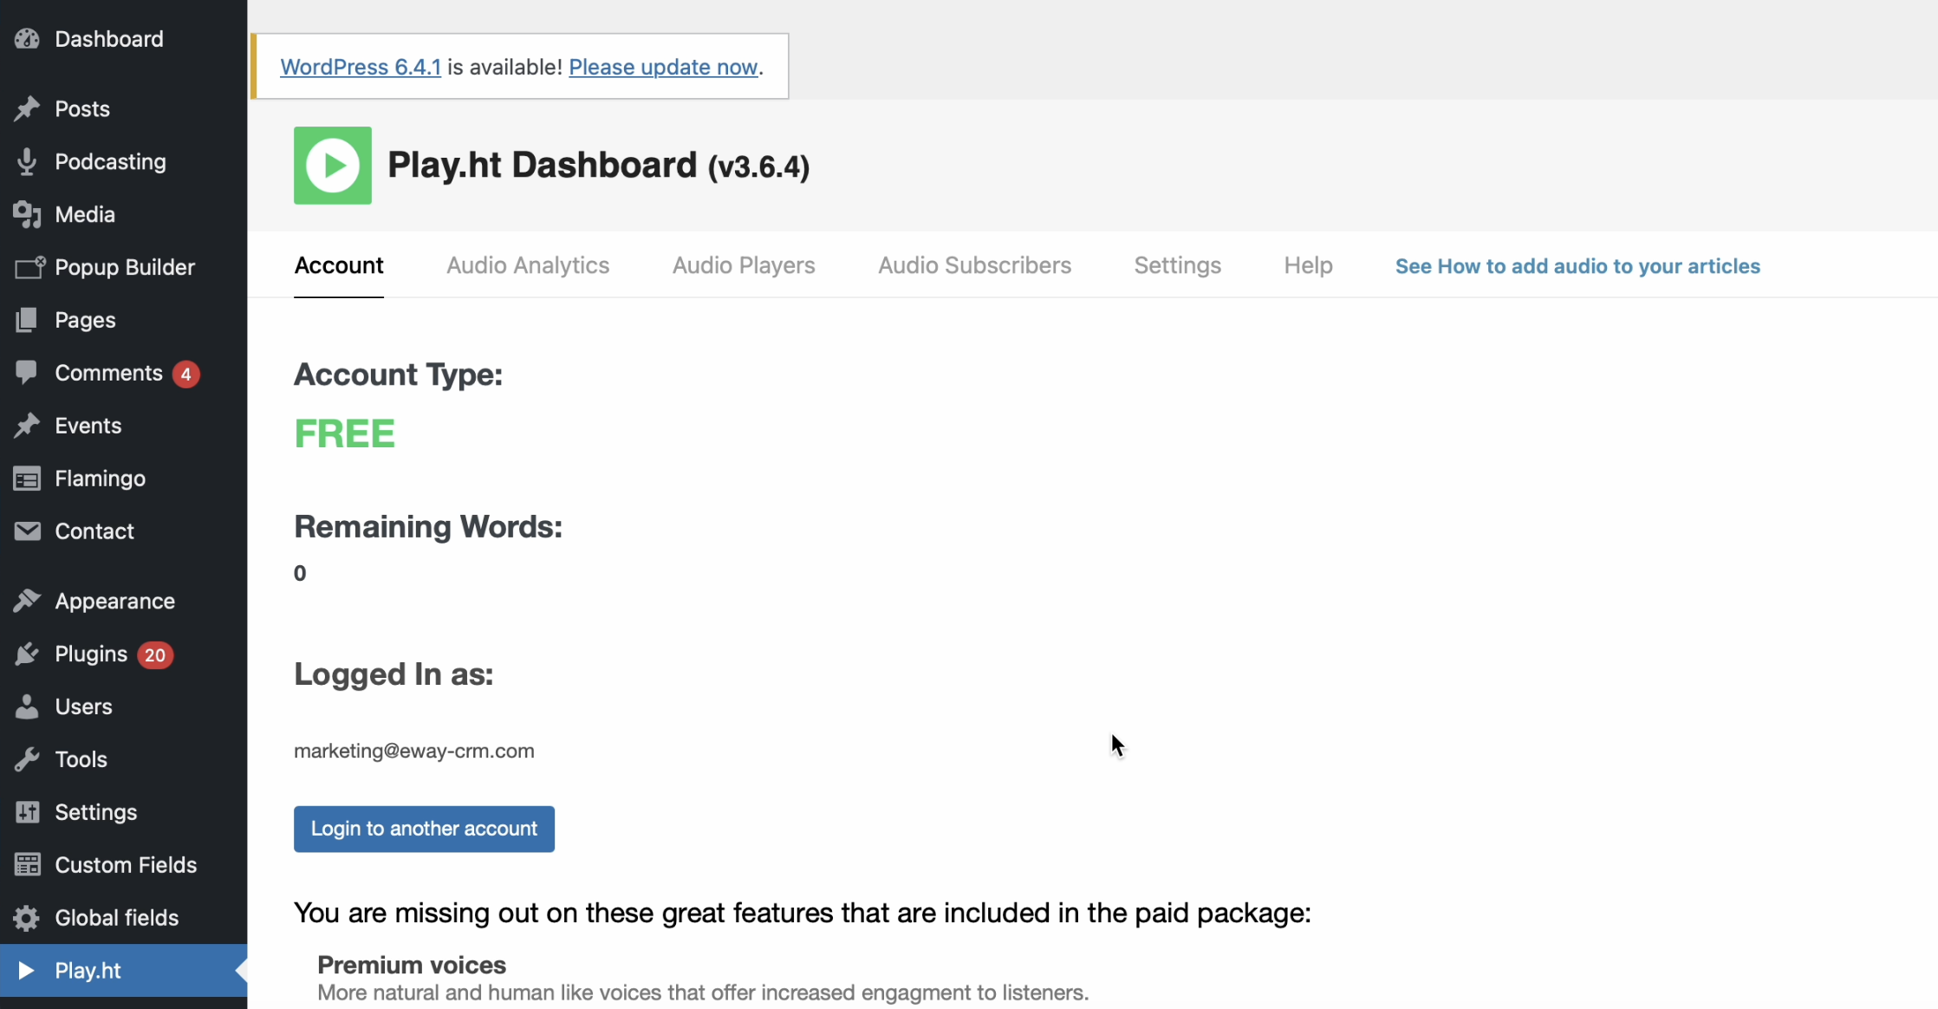Viewport: 1938px width, 1009px height.
Task: Switch to the Audio Analytics tab
Action: coord(528,265)
